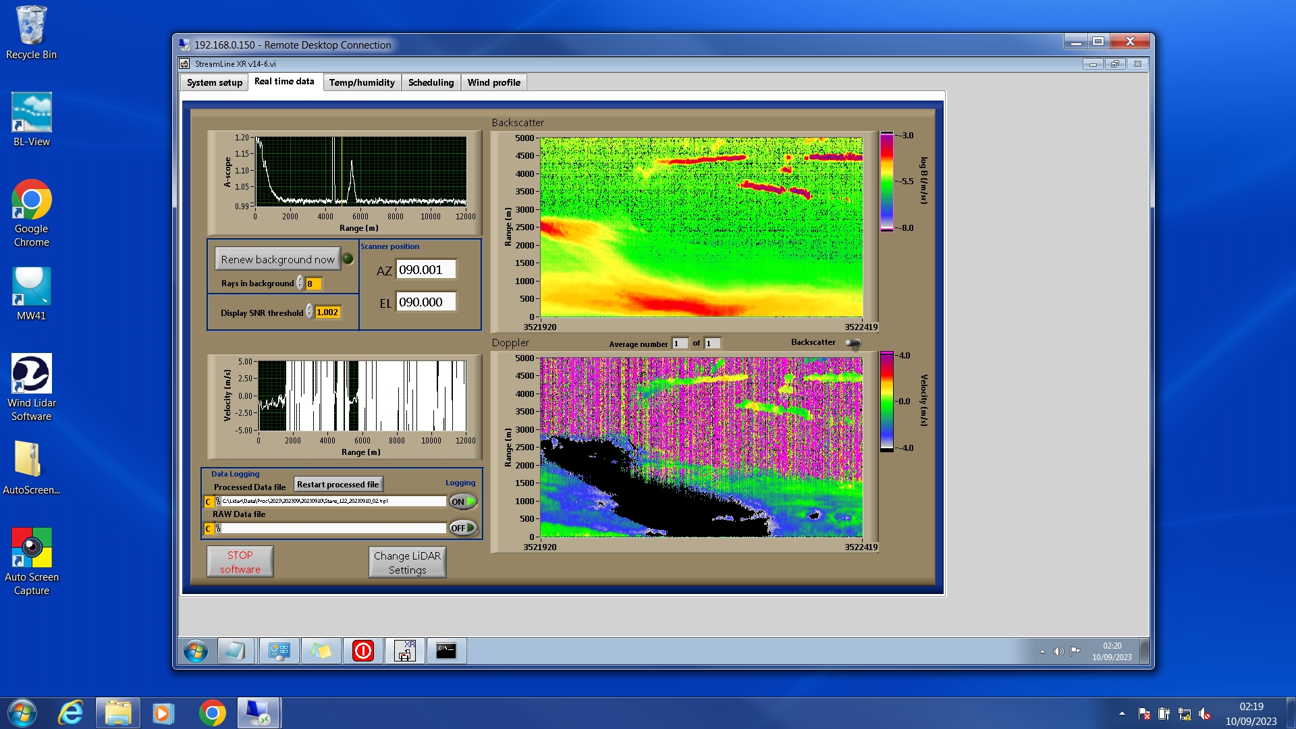Open Google Chrome from the local taskbar
The height and width of the screenshot is (729, 1296).
coord(212,713)
